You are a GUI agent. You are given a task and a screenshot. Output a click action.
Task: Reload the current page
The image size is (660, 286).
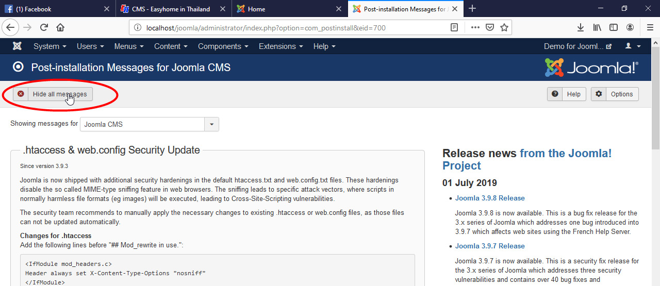44,27
